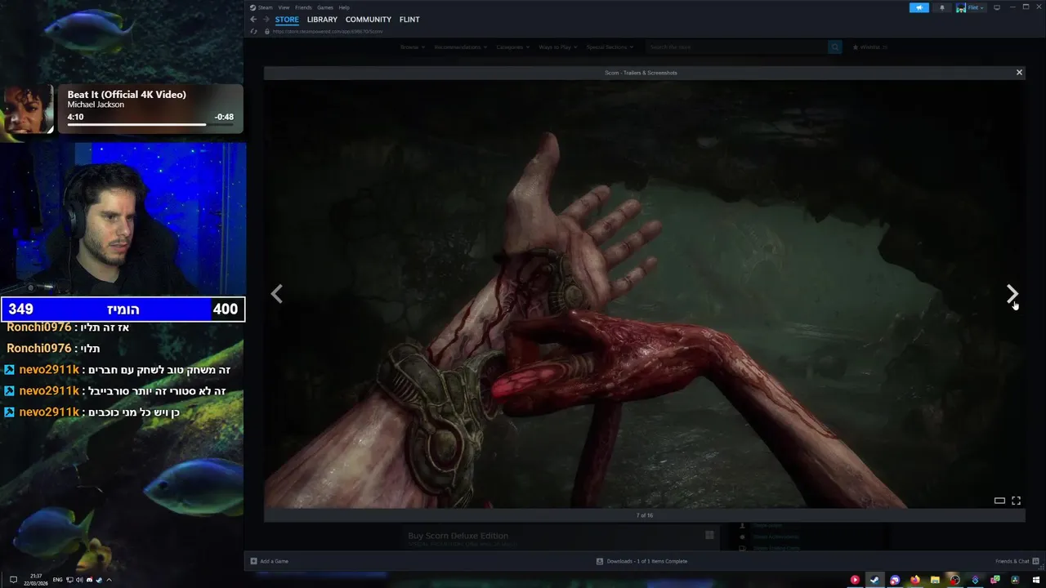Expand the Special Sections dropdown
Image resolution: width=1046 pixels, height=588 pixels.
point(610,47)
